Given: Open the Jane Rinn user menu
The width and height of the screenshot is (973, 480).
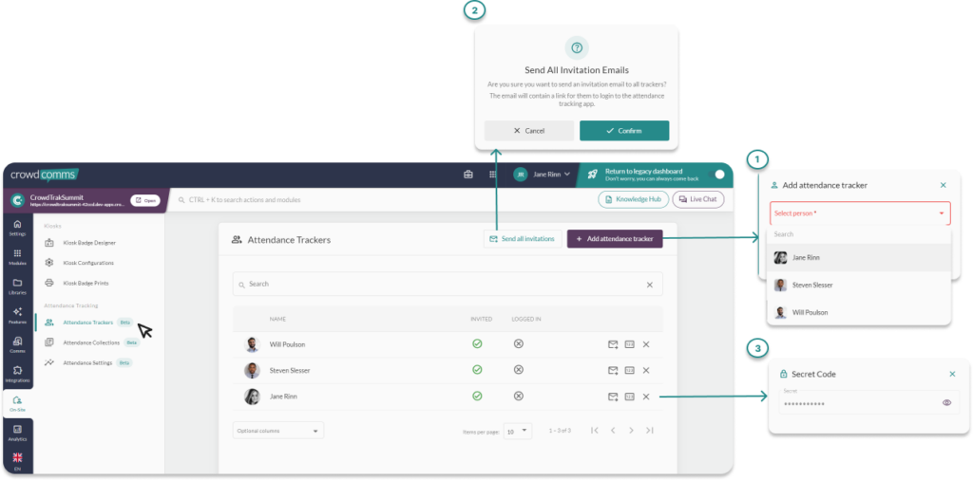Looking at the screenshot, I should [x=544, y=175].
